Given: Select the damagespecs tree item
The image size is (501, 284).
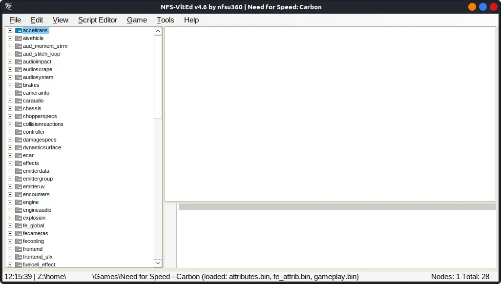Looking at the screenshot, I should click(40, 140).
